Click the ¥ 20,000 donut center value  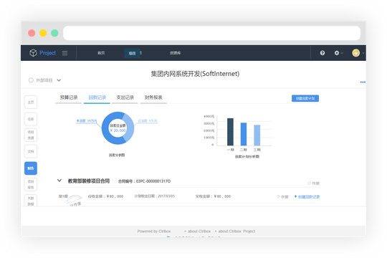coord(118,130)
